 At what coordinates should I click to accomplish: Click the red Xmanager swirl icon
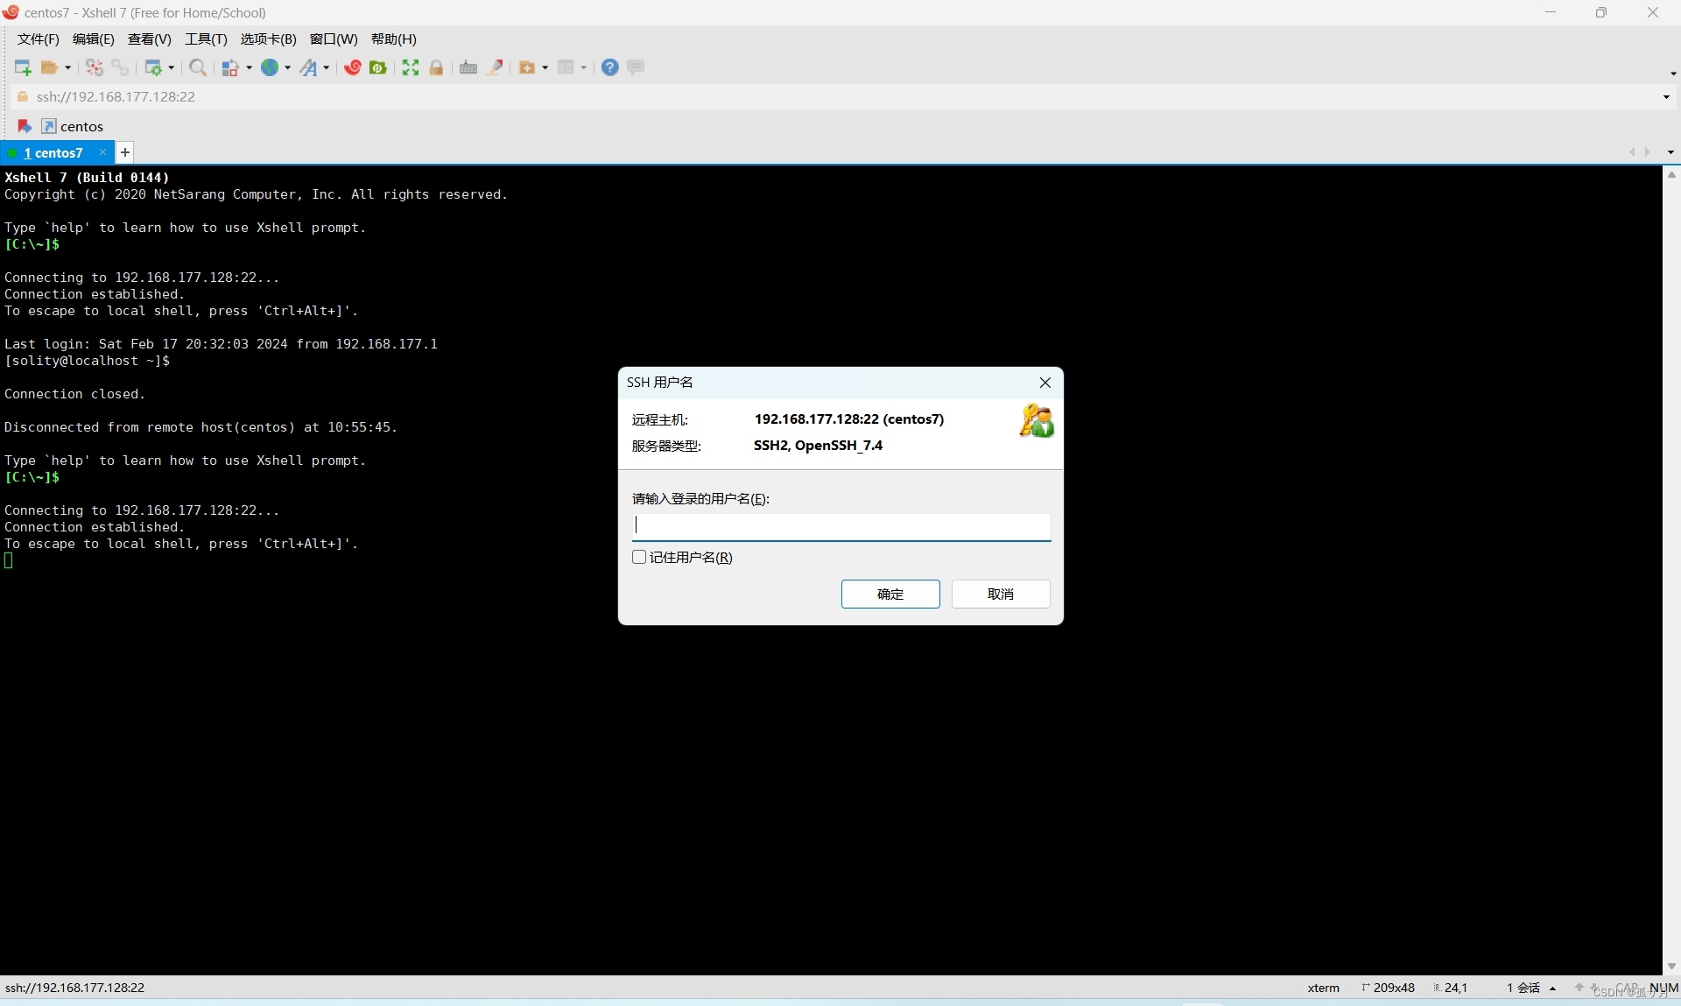[x=352, y=67]
